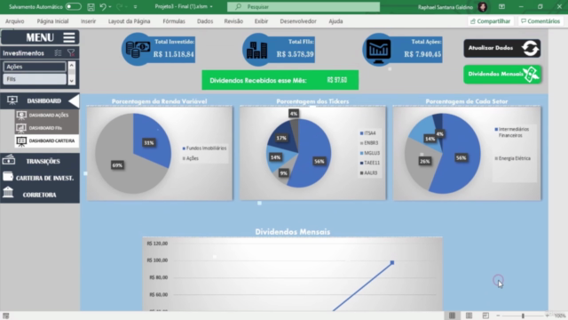The height and width of the screenshot is (320, 568).
Task: Click the Total Investido money icon
Action: [138, 50]
